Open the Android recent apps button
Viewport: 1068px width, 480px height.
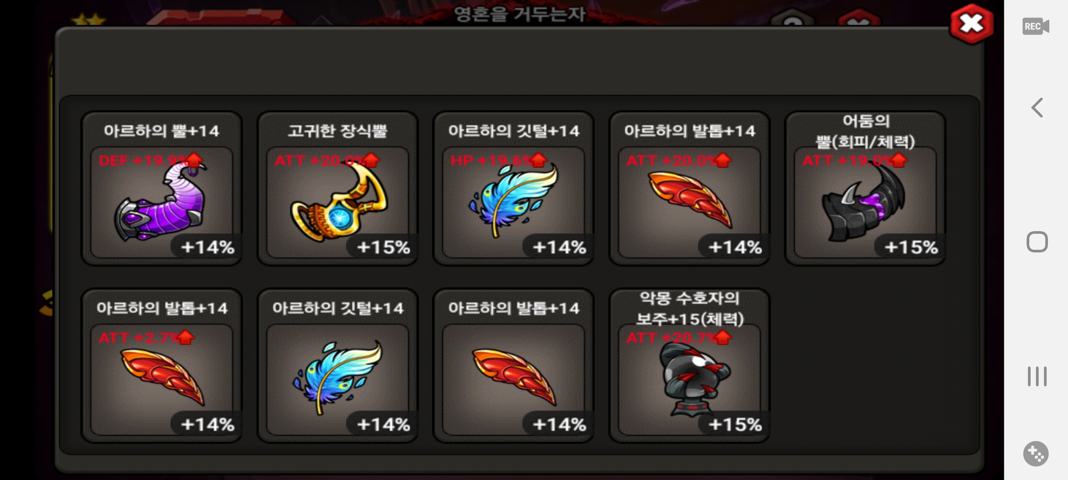pyautogui.click(x=1037, y=376)
